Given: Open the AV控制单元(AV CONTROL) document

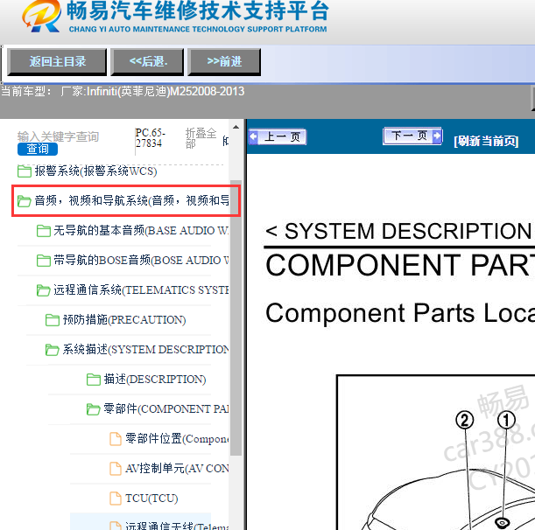Looking at the screenshot, I should (x=178, y=469).
